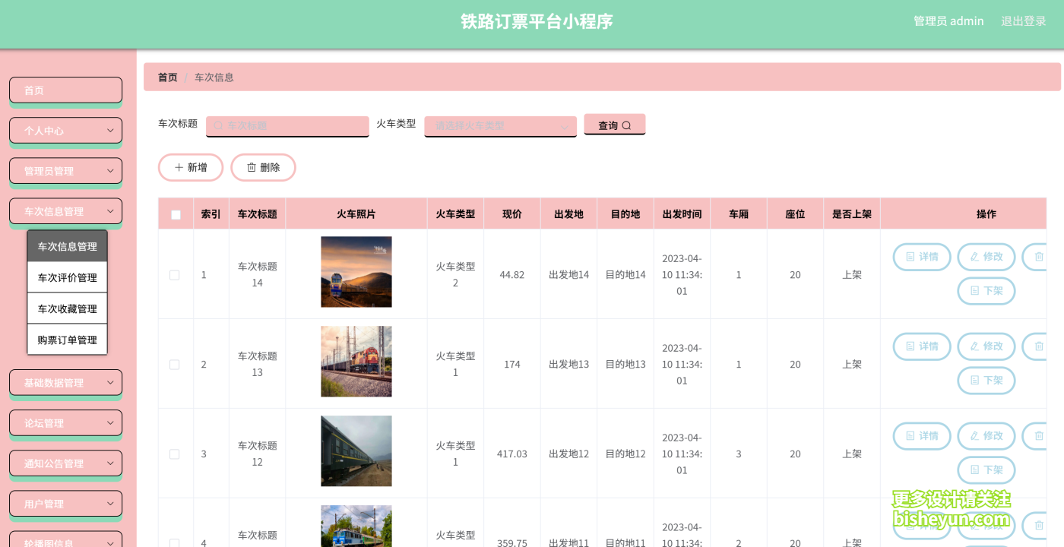Click the pencil icon on the first 修改 button

tap(975, 257)
